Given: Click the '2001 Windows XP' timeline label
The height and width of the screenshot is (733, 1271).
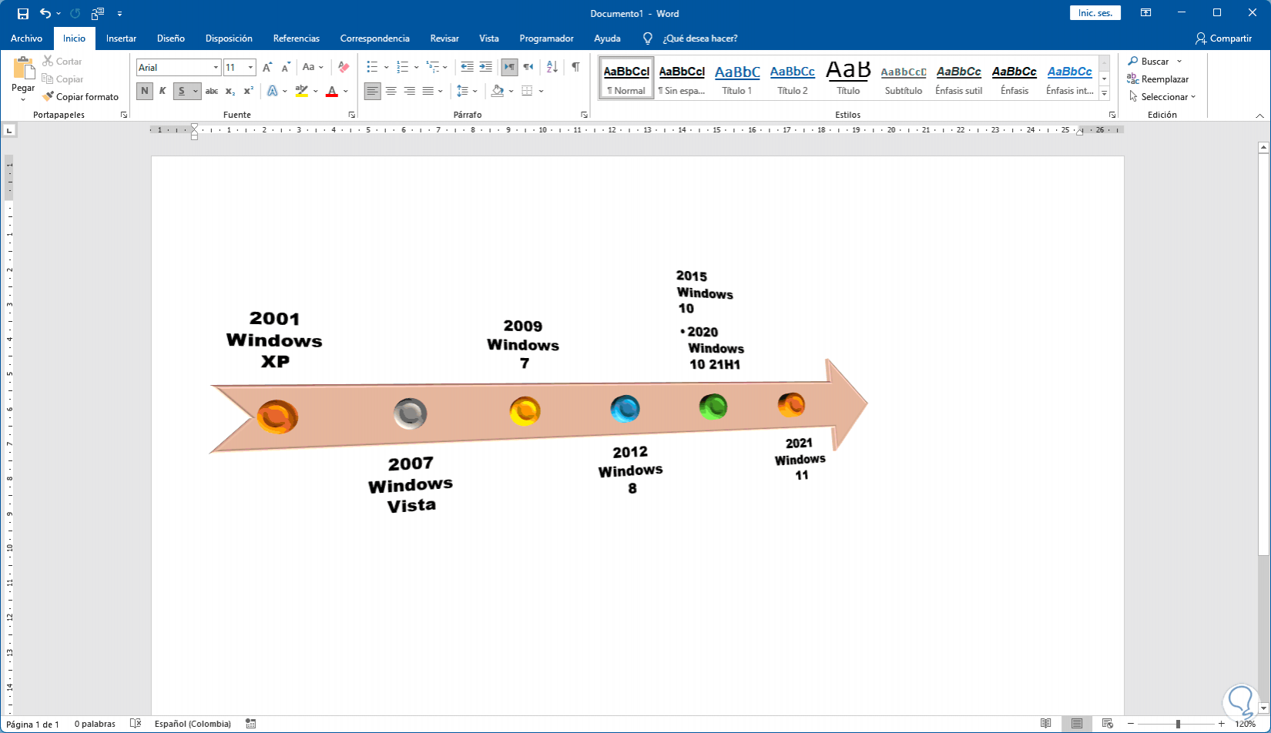Looking at the screenshot, I should [274, 340].
